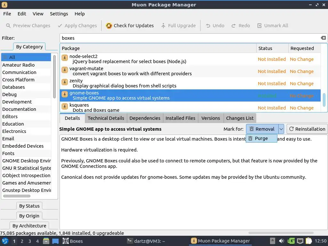328x246 pixels.
Task: Click the Undo toolbar button
Action: coord(215,26)
